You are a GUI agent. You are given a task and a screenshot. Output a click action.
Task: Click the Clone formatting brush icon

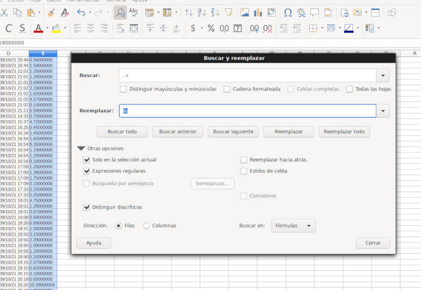click(x=51, y=13)
